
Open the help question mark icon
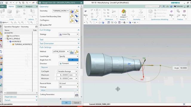pos(171,7)
